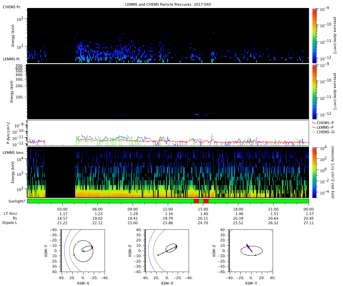Click the LEMMS Ions intensity colorbar
This screenshot has width=343, height=286.
pyautogui.click(x=315, y=172)
